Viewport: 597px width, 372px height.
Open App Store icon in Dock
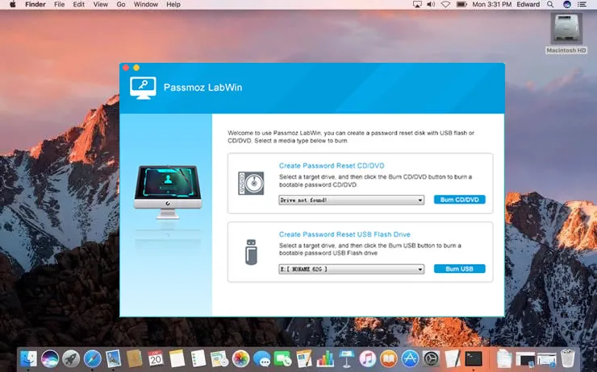pos(410,358)
